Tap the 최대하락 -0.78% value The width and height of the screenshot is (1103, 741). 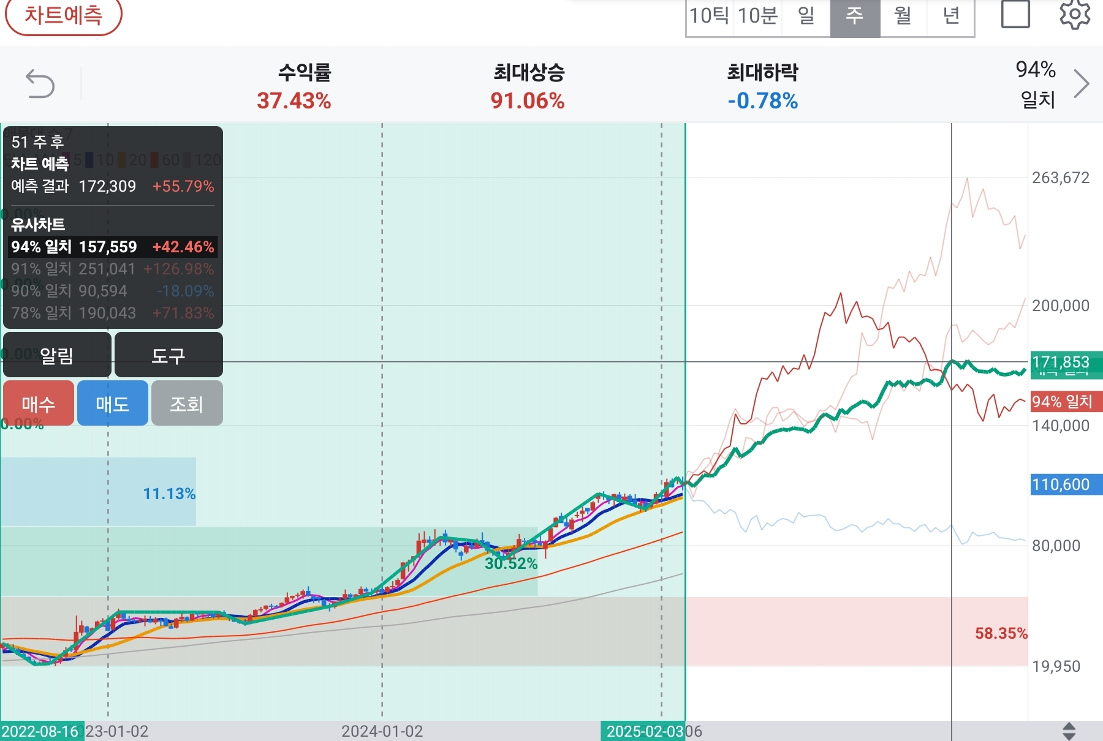coord(763,100)
